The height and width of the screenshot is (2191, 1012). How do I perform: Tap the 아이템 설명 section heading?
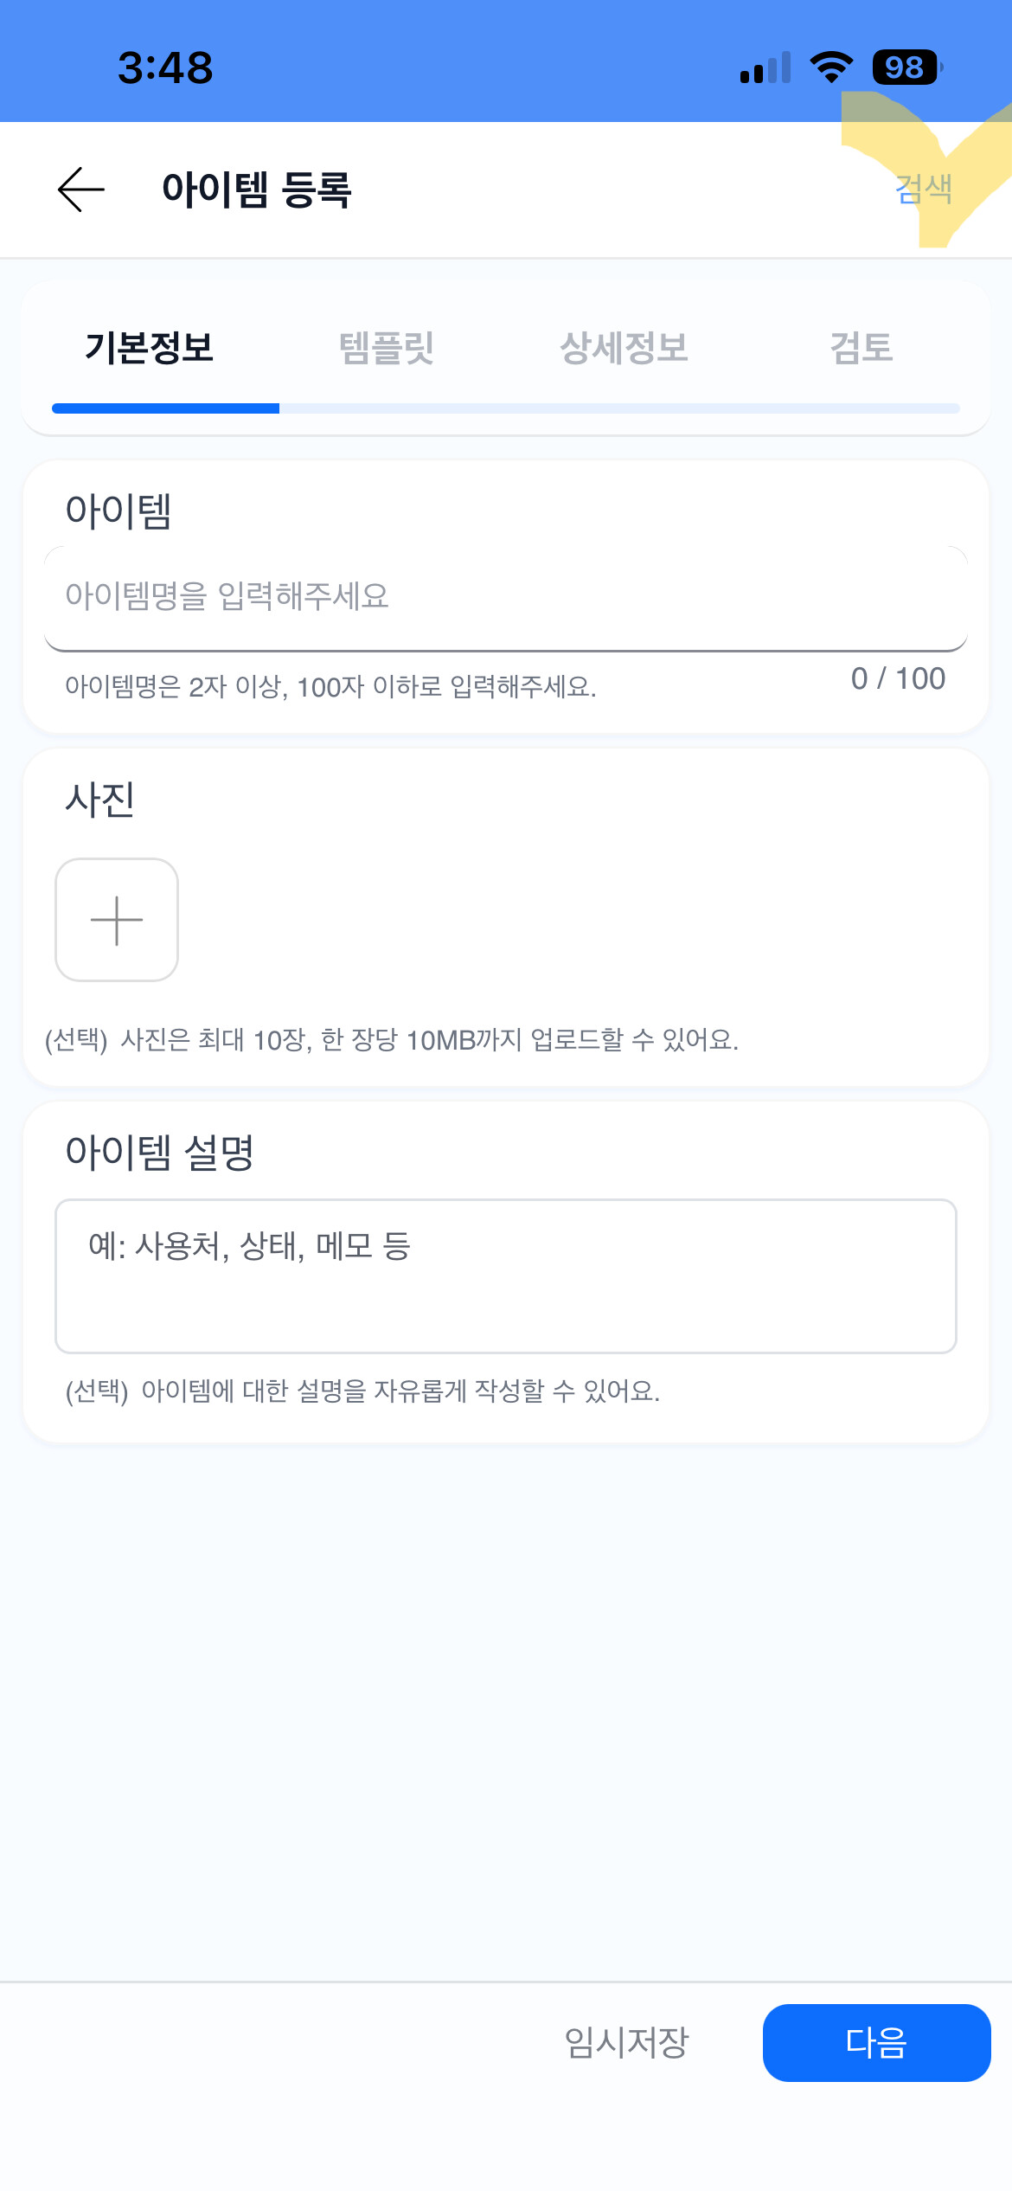pos(160,1153)
